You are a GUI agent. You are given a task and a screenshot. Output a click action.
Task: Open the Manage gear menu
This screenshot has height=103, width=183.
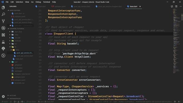point(3,96)
